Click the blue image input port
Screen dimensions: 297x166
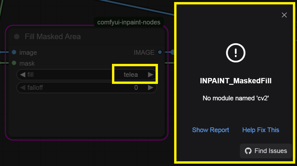pyautogui.click(x=14, y=52)
